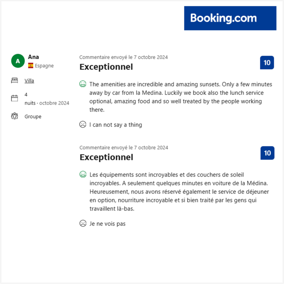Open the Villa link
The width and height of the screenshot is (284, 284).
[x=29, y=81]
